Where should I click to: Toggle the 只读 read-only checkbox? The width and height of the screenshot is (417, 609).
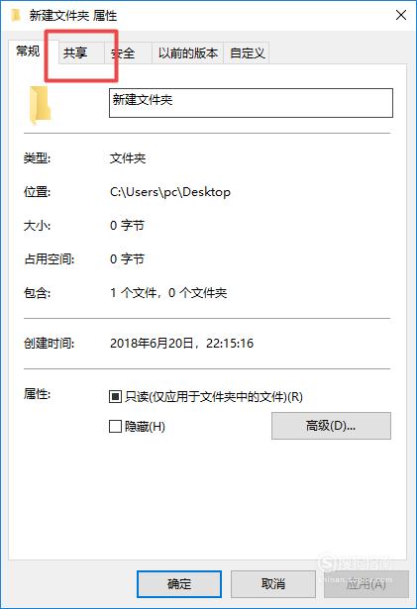115,396
